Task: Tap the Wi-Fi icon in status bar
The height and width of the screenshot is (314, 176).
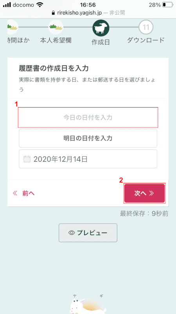Action: (40, 5)
